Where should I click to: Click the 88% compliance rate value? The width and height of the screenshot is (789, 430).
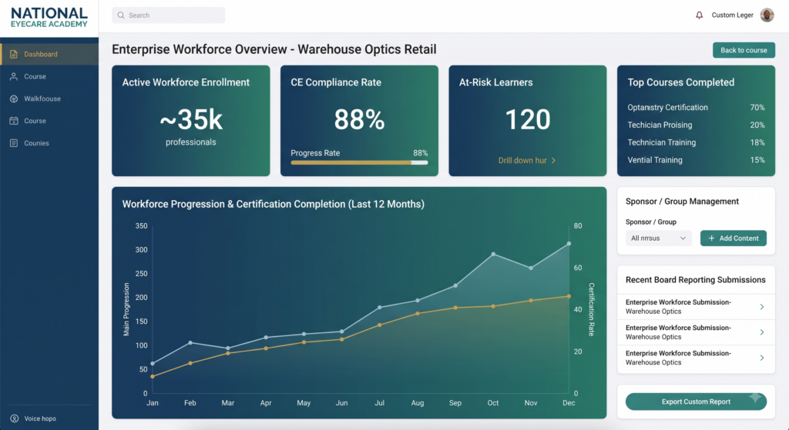[359, 119]
